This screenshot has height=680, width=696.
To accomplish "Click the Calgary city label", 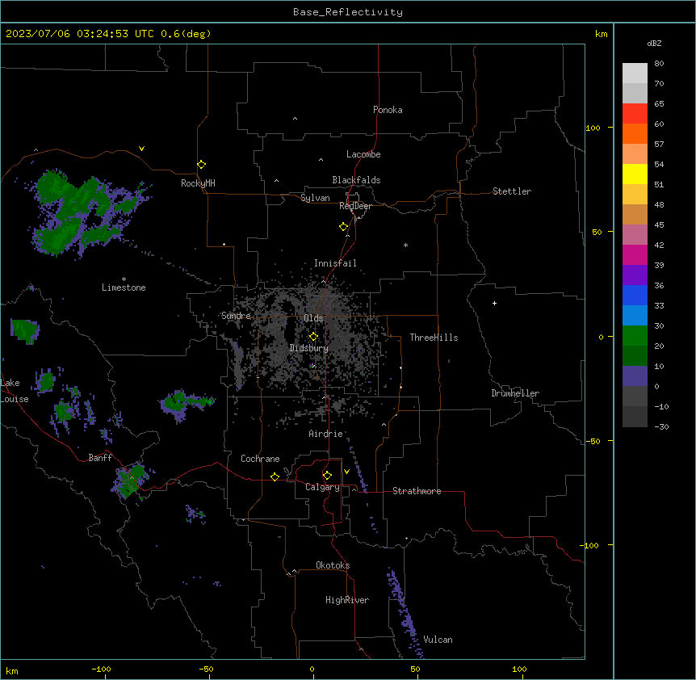I will pyautogui.click(x=322, y=487).
